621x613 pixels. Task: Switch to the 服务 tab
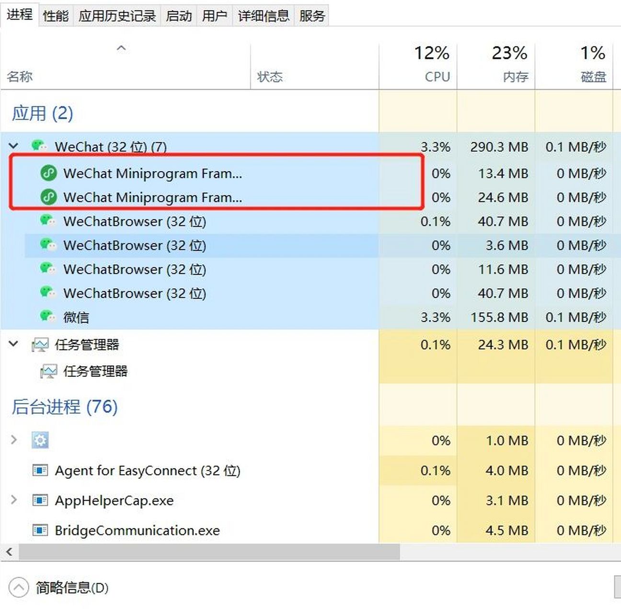(312, 16)
